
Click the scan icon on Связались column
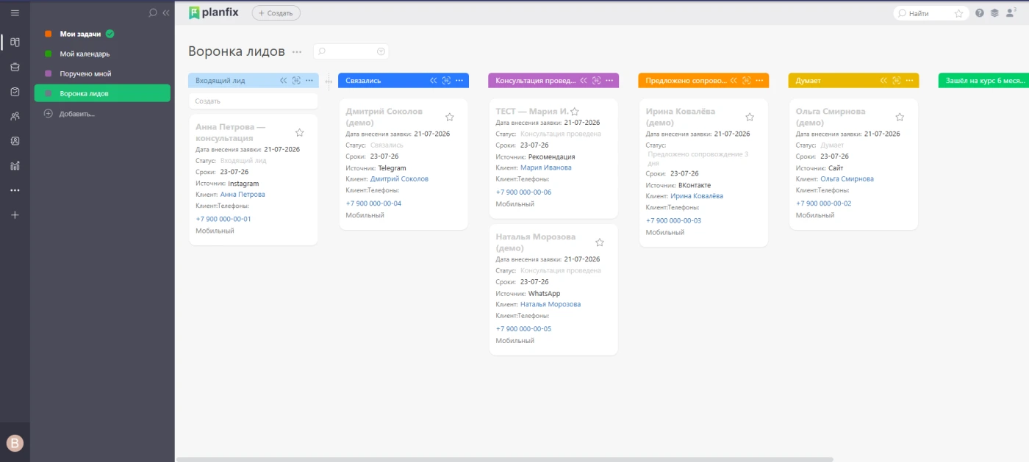coord(446,80)
